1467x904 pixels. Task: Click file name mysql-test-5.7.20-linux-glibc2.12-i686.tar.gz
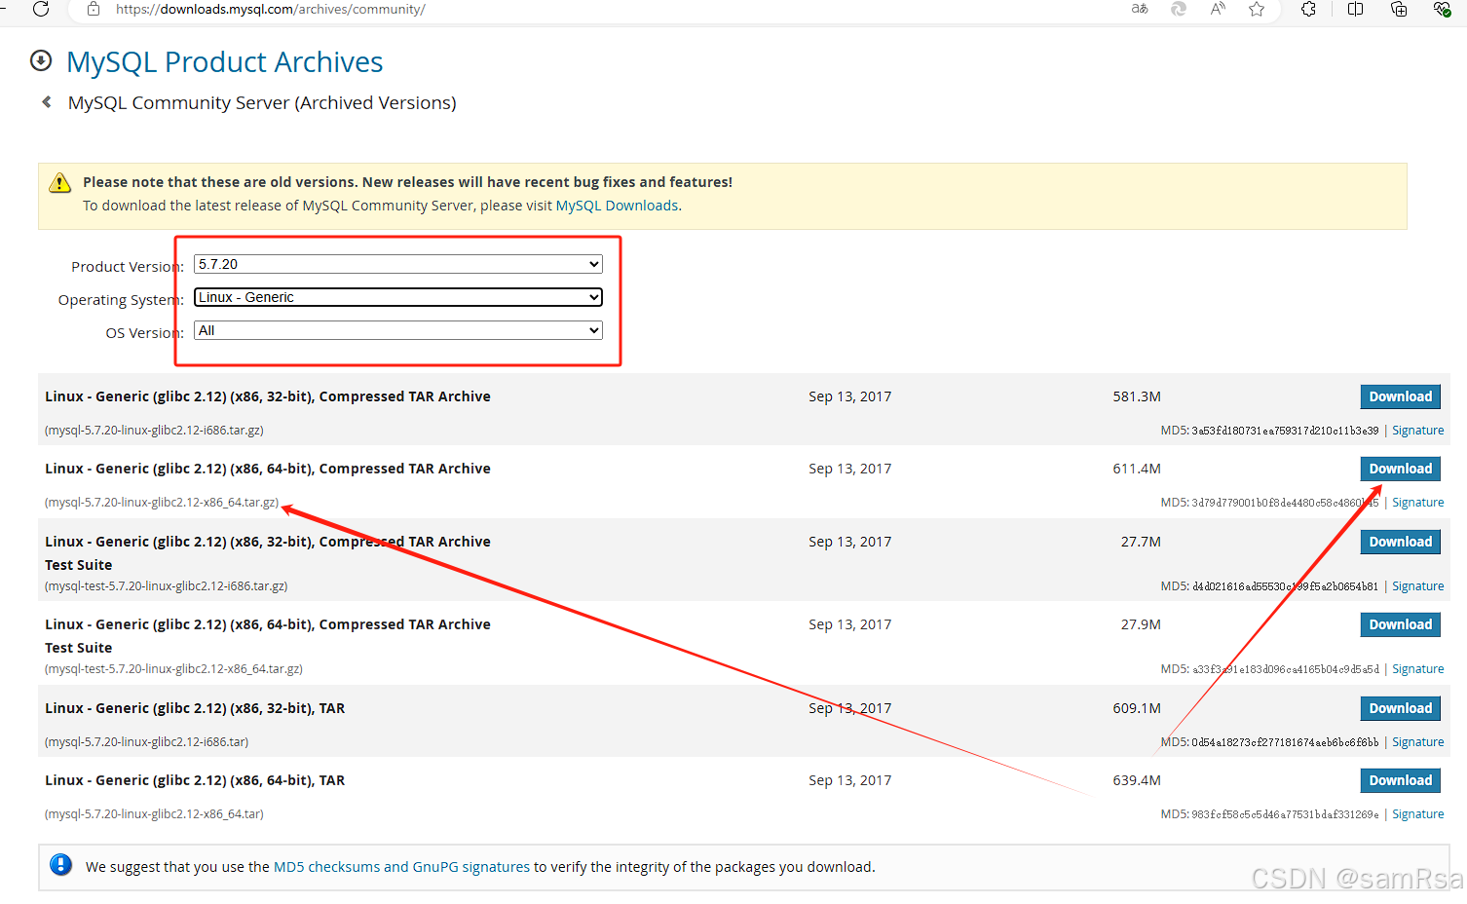(166, 586)
